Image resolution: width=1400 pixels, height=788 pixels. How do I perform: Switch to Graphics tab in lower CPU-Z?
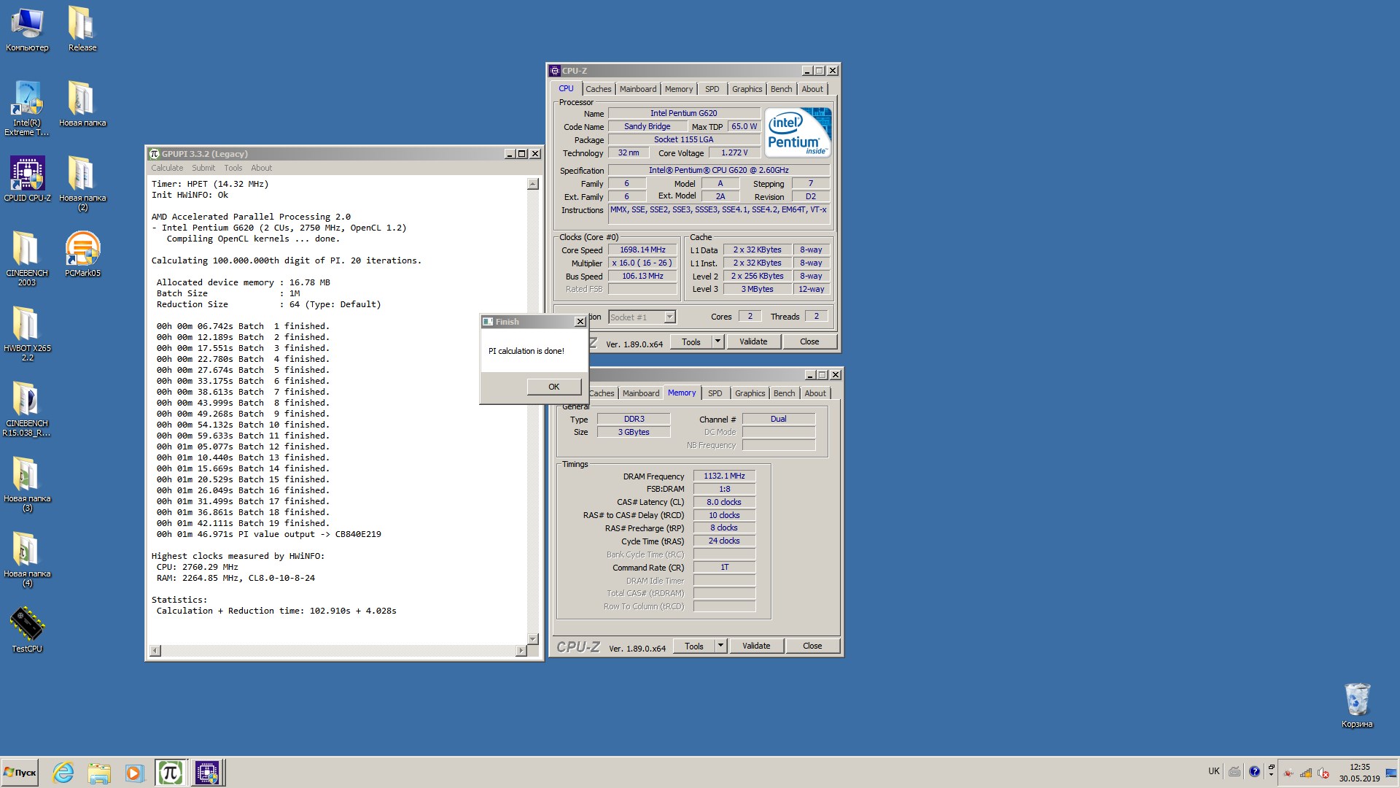(750, 393)
